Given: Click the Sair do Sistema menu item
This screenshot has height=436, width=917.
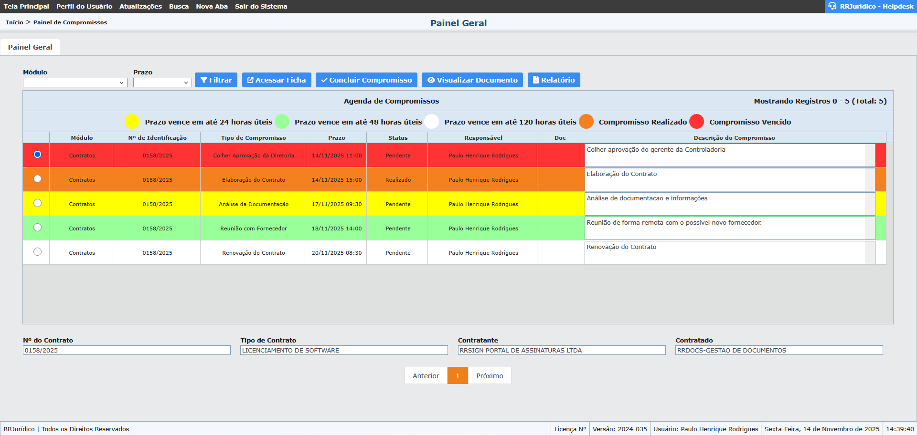Looking at the screenshot, I should [x=261, y=6].
